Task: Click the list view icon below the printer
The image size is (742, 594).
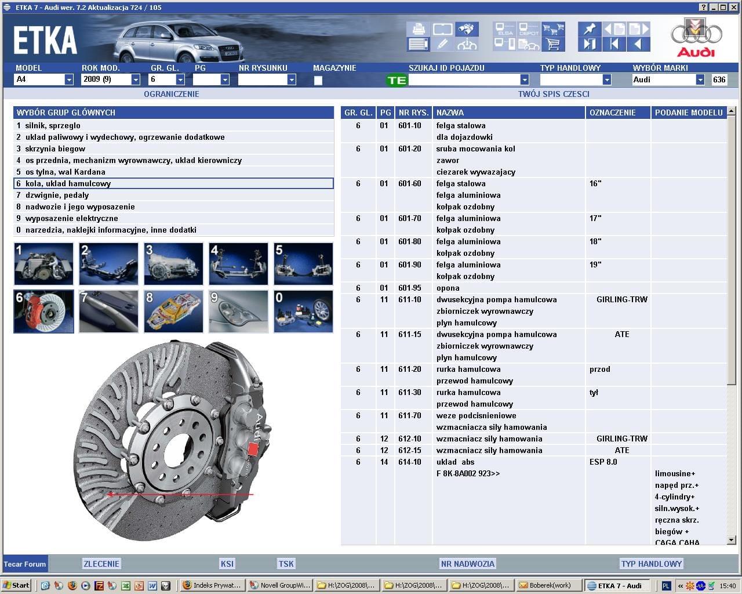Action: pyautogui.click(x=418, y=44)
